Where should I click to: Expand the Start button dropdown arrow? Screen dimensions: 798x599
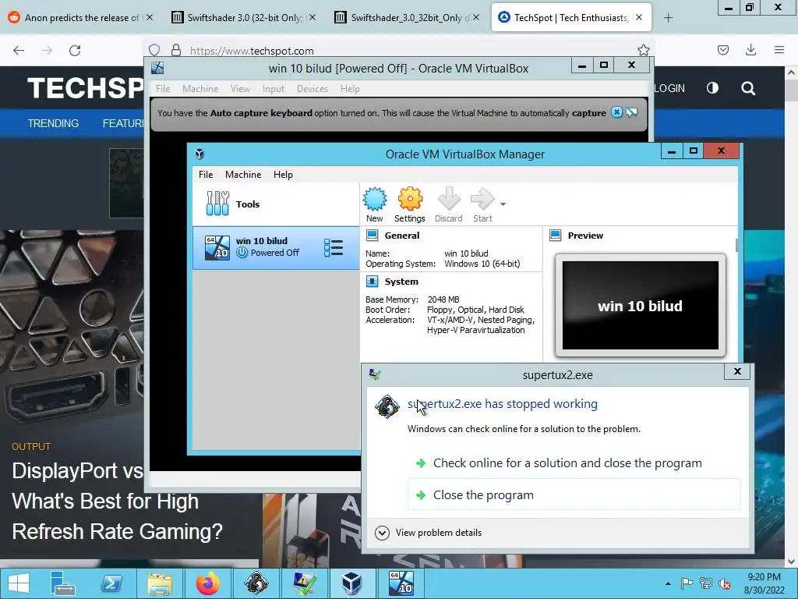(x=503, y=204)
